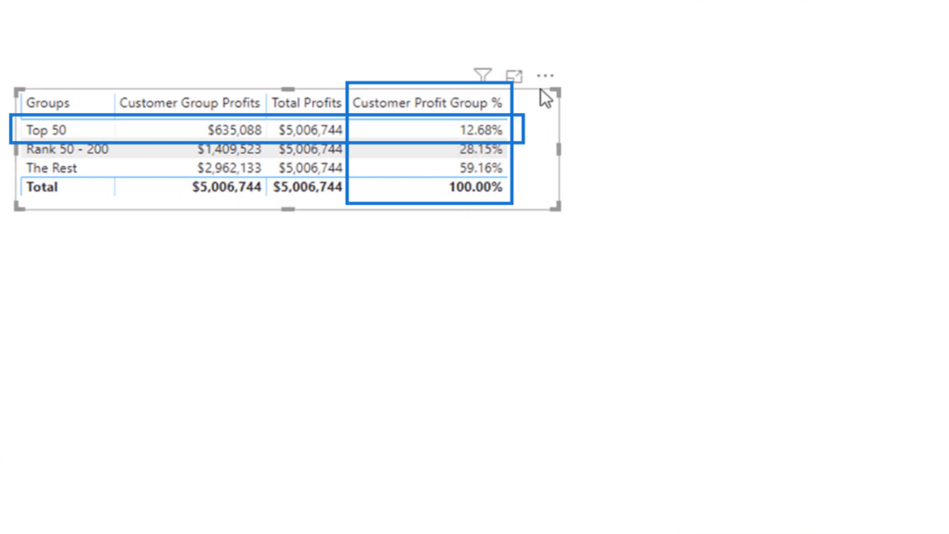
Task: Click the 100.00% total percentage cell
Action: (475, 187)
